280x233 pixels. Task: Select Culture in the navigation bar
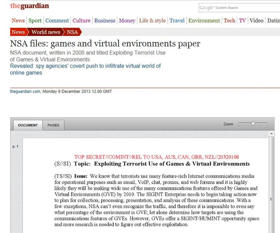(81, 21)
